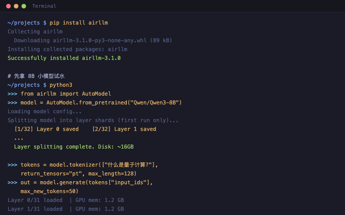This screenshot has width=345, height=215.
Task: Click 'Installing collected packages: airllm' line
Action: tap(67, 49)
